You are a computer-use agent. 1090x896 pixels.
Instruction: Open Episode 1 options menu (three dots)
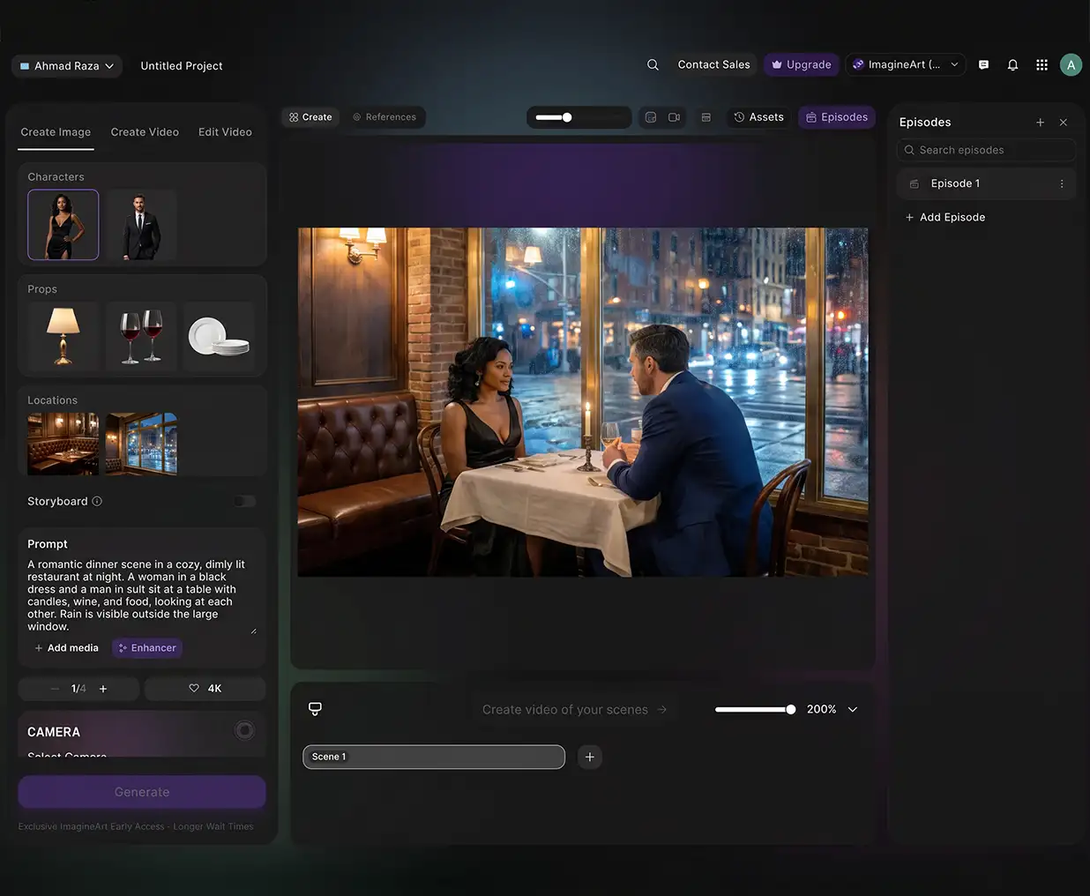[1062, 183]
